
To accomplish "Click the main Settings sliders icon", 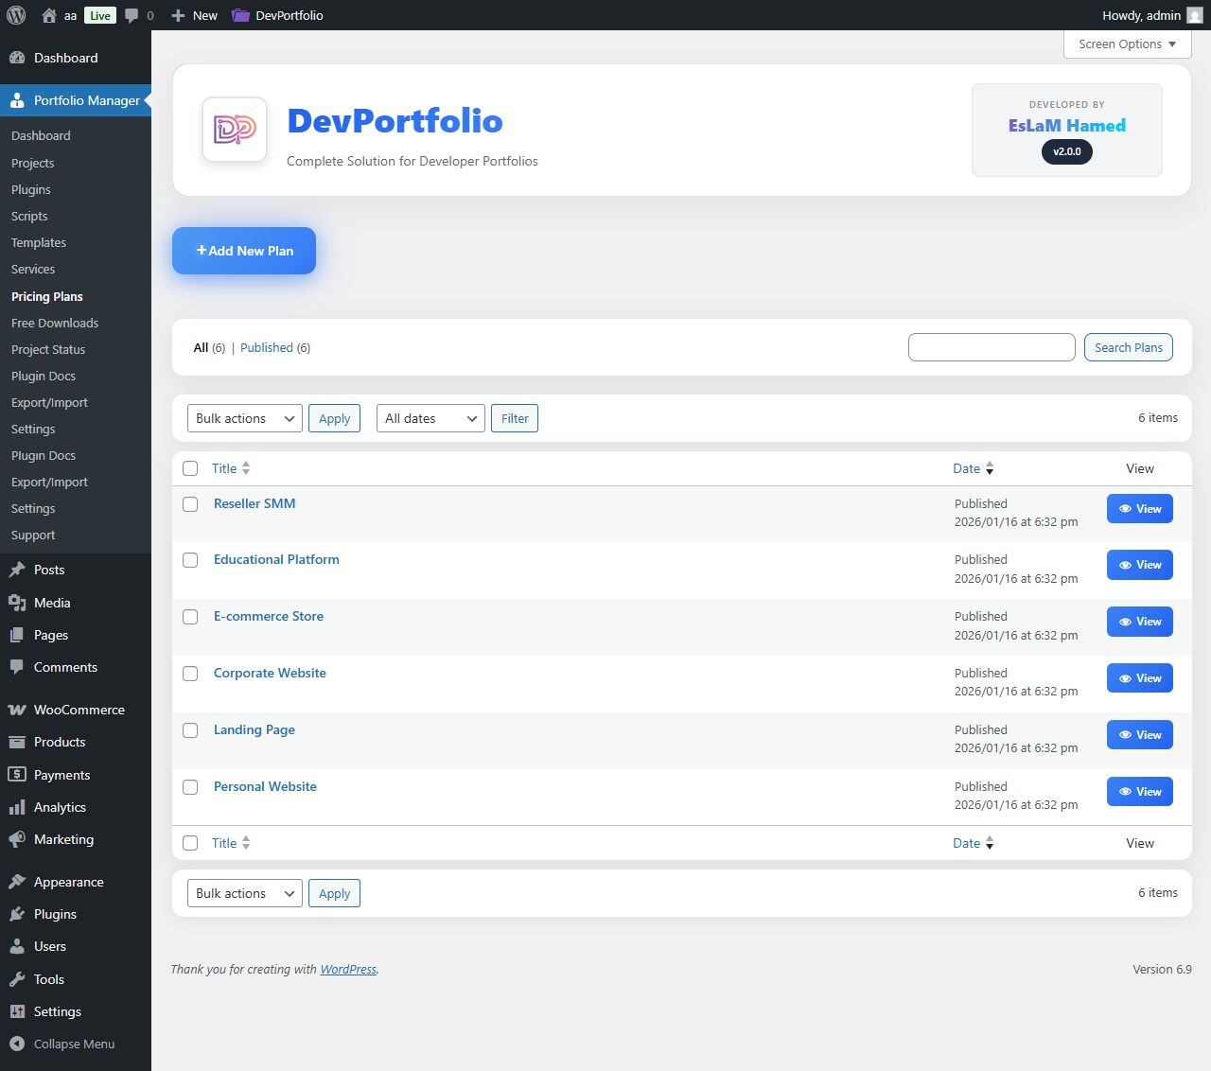I will [17, 1011].
